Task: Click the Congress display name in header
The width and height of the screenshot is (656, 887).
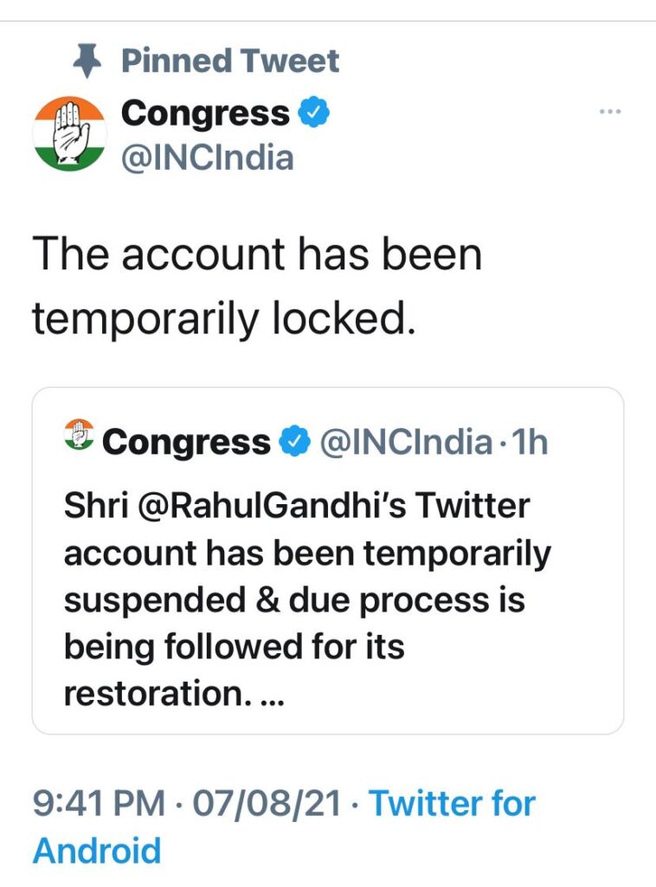Action: 205,113
